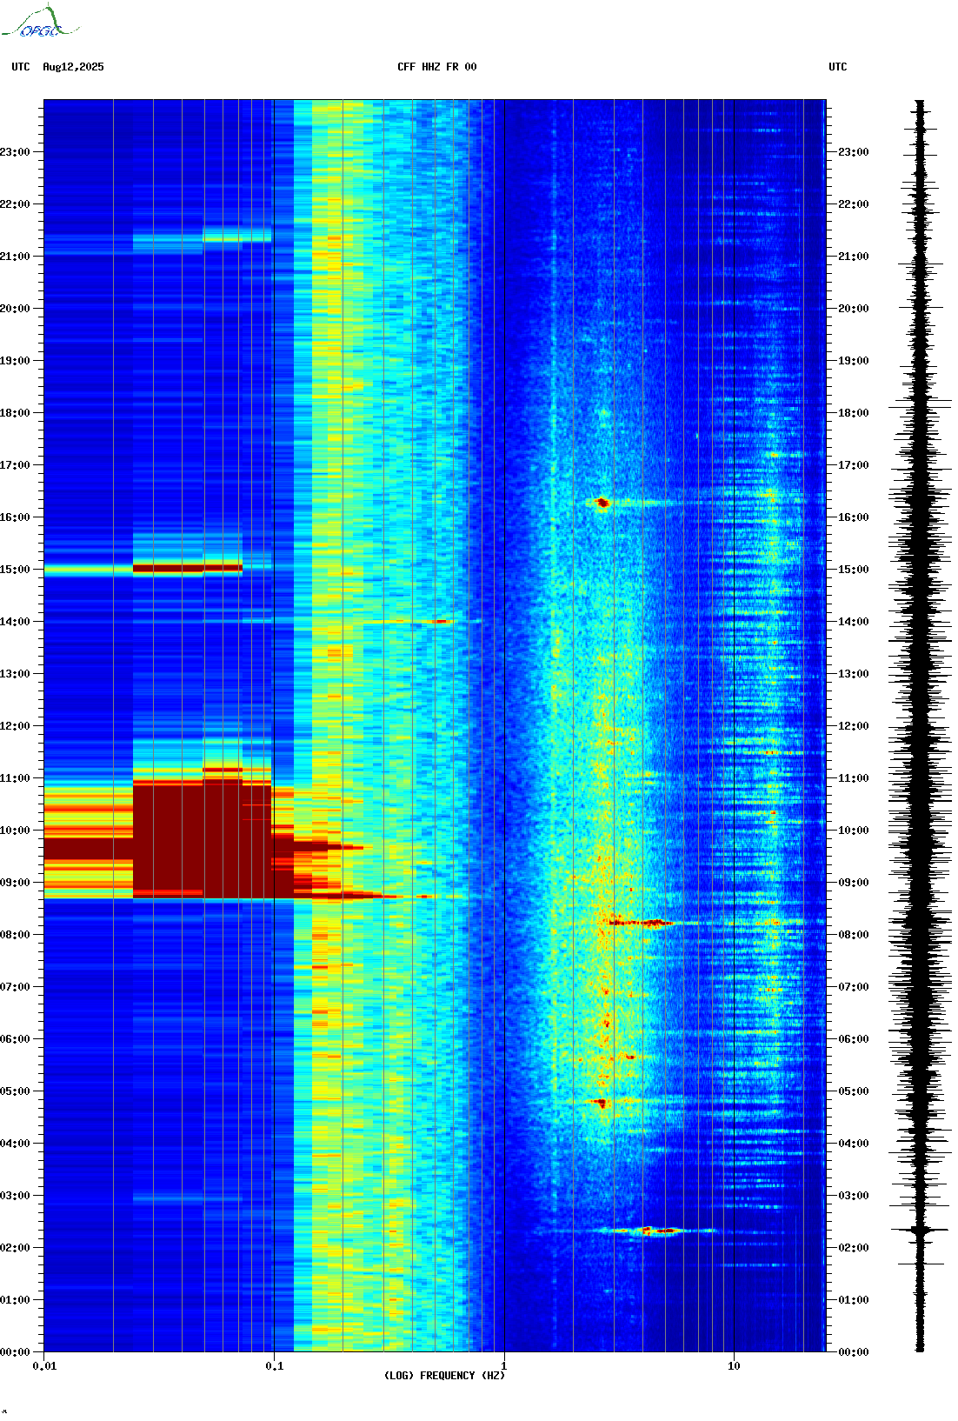Click the 1 Hz frequency tick label
Viewport: 958px width, 1421px height.
(x=504, y=1365)
